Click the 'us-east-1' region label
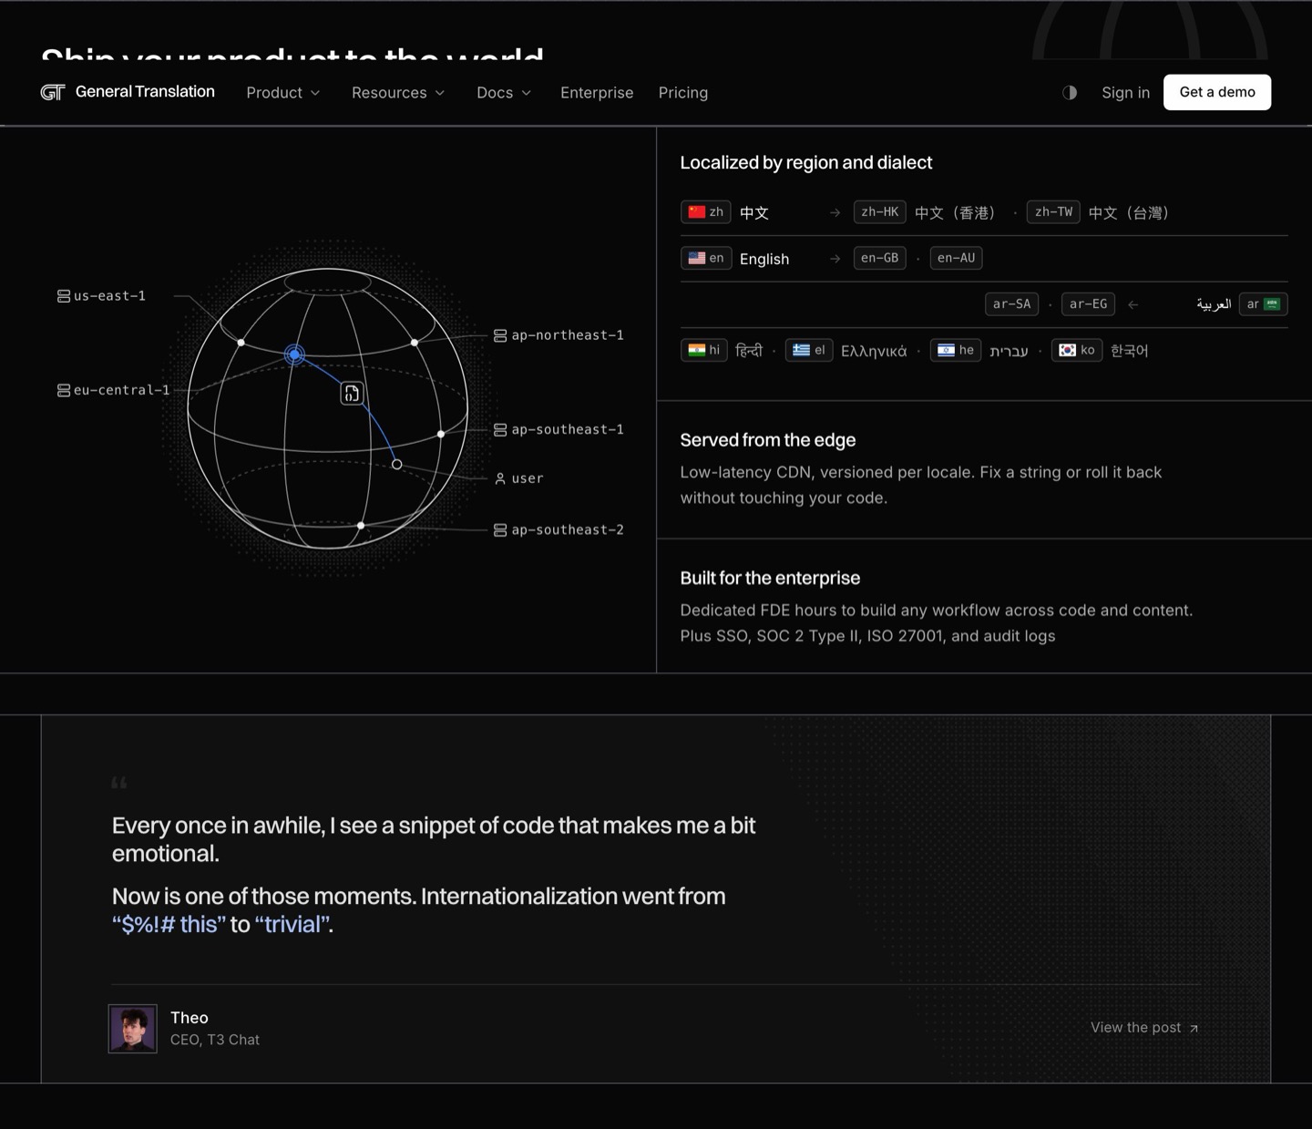The width and height of the screenshot is (1312, 1129). (109, 296)
